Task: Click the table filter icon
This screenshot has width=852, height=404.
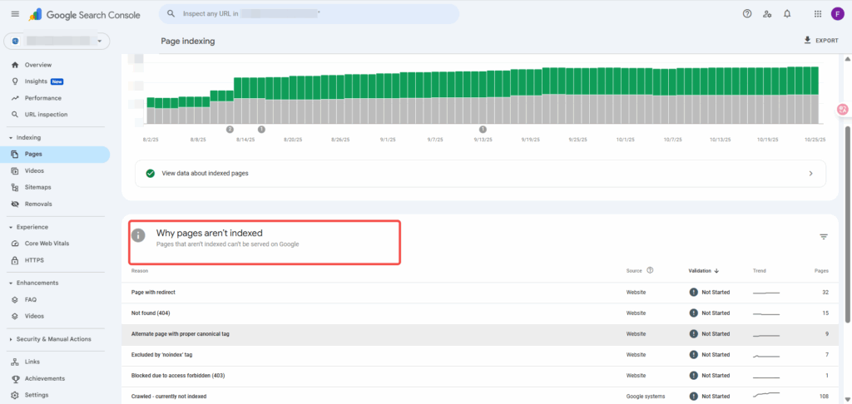Action: (x=823, y=237)
